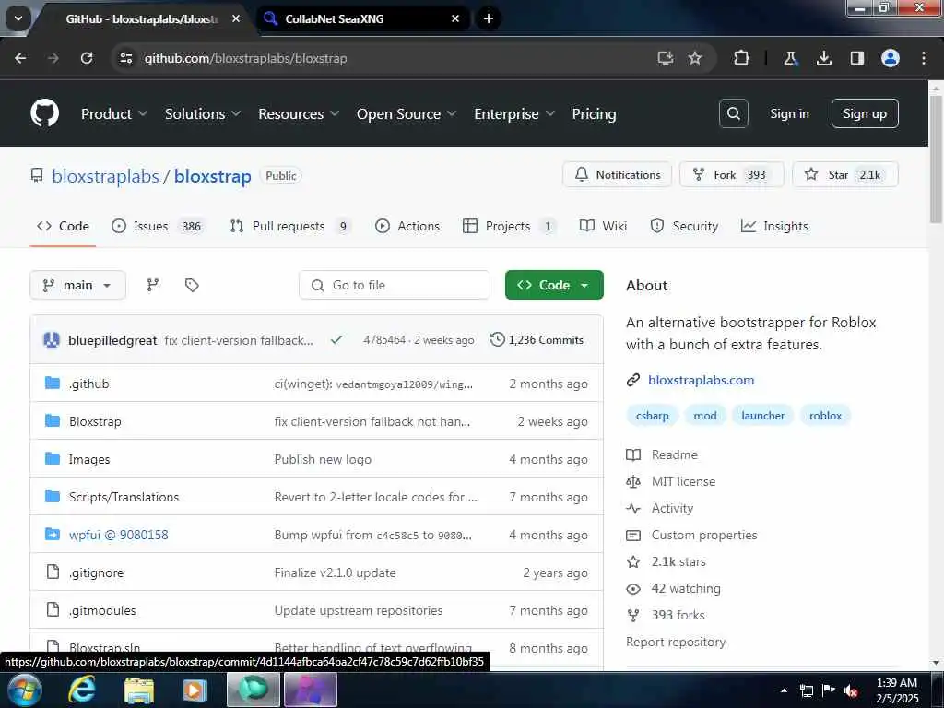Open Windows Explorer folder on taskbar
Image resolution: width=944 pixels, height=708 pixels.
click(139, 690)
